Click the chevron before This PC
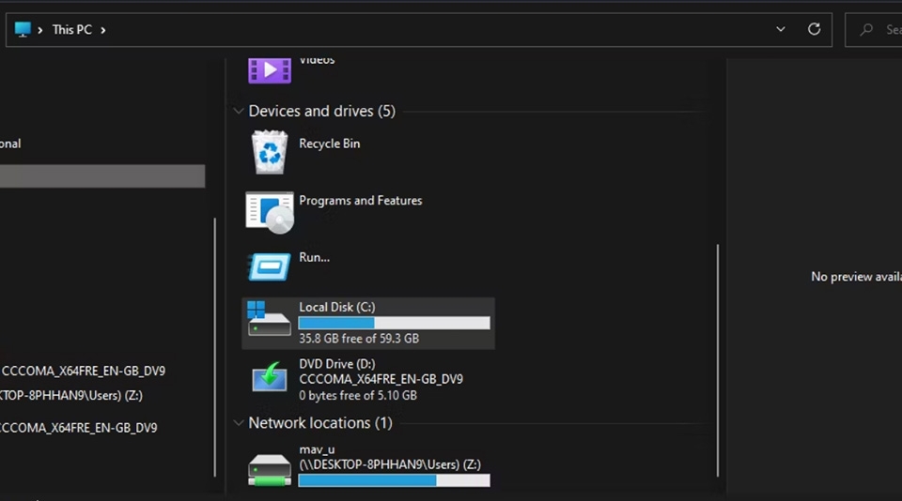 point(40,30)
